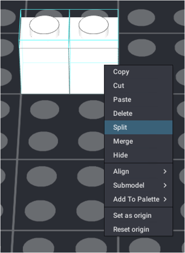This screenshot has width=185, height=253.
Task: Select Hide in the context menu
Action: click(x=138, y=155)
